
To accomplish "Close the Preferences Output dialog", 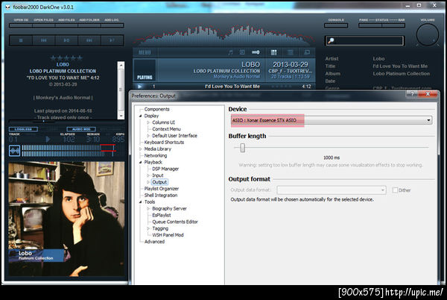I will [428, 93].
